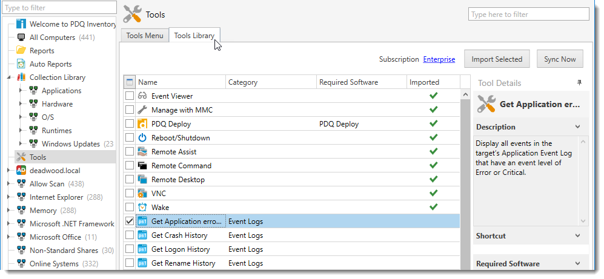604x279 pixels.
Task: Click the Auto Reports icon
Action: coord(21,64)
